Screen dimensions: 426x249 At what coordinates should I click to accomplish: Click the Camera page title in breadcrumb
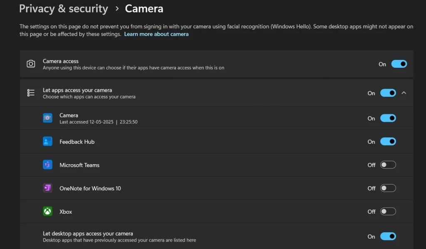pos(144,9)
